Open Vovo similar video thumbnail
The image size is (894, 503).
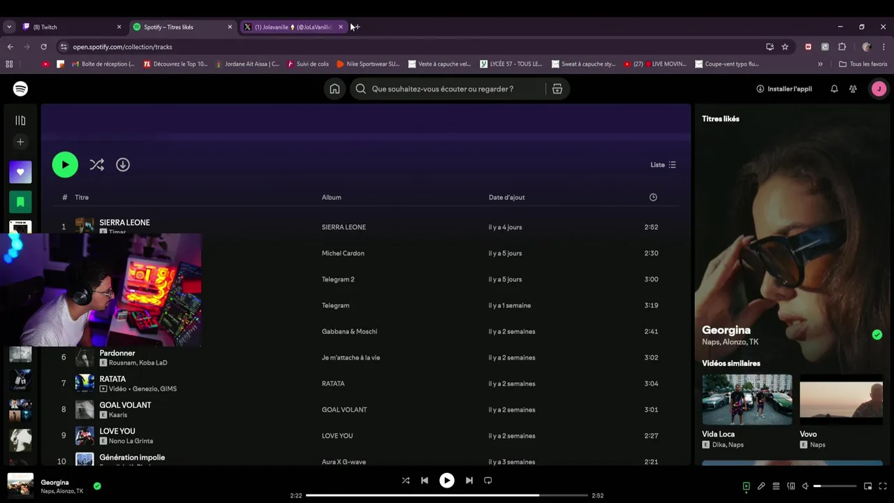point(841,400)
